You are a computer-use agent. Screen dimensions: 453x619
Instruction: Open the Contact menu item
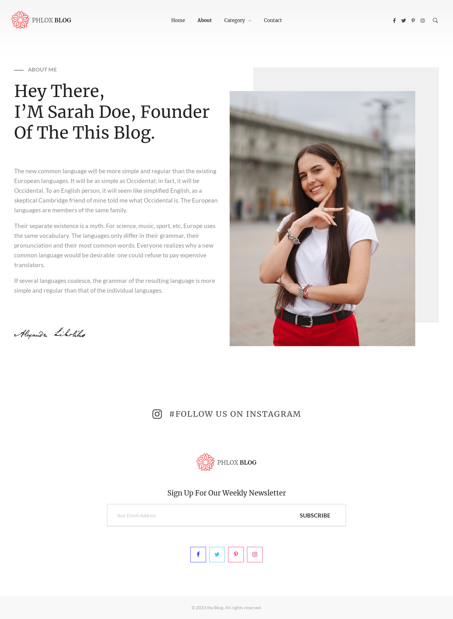coord(273,20)
